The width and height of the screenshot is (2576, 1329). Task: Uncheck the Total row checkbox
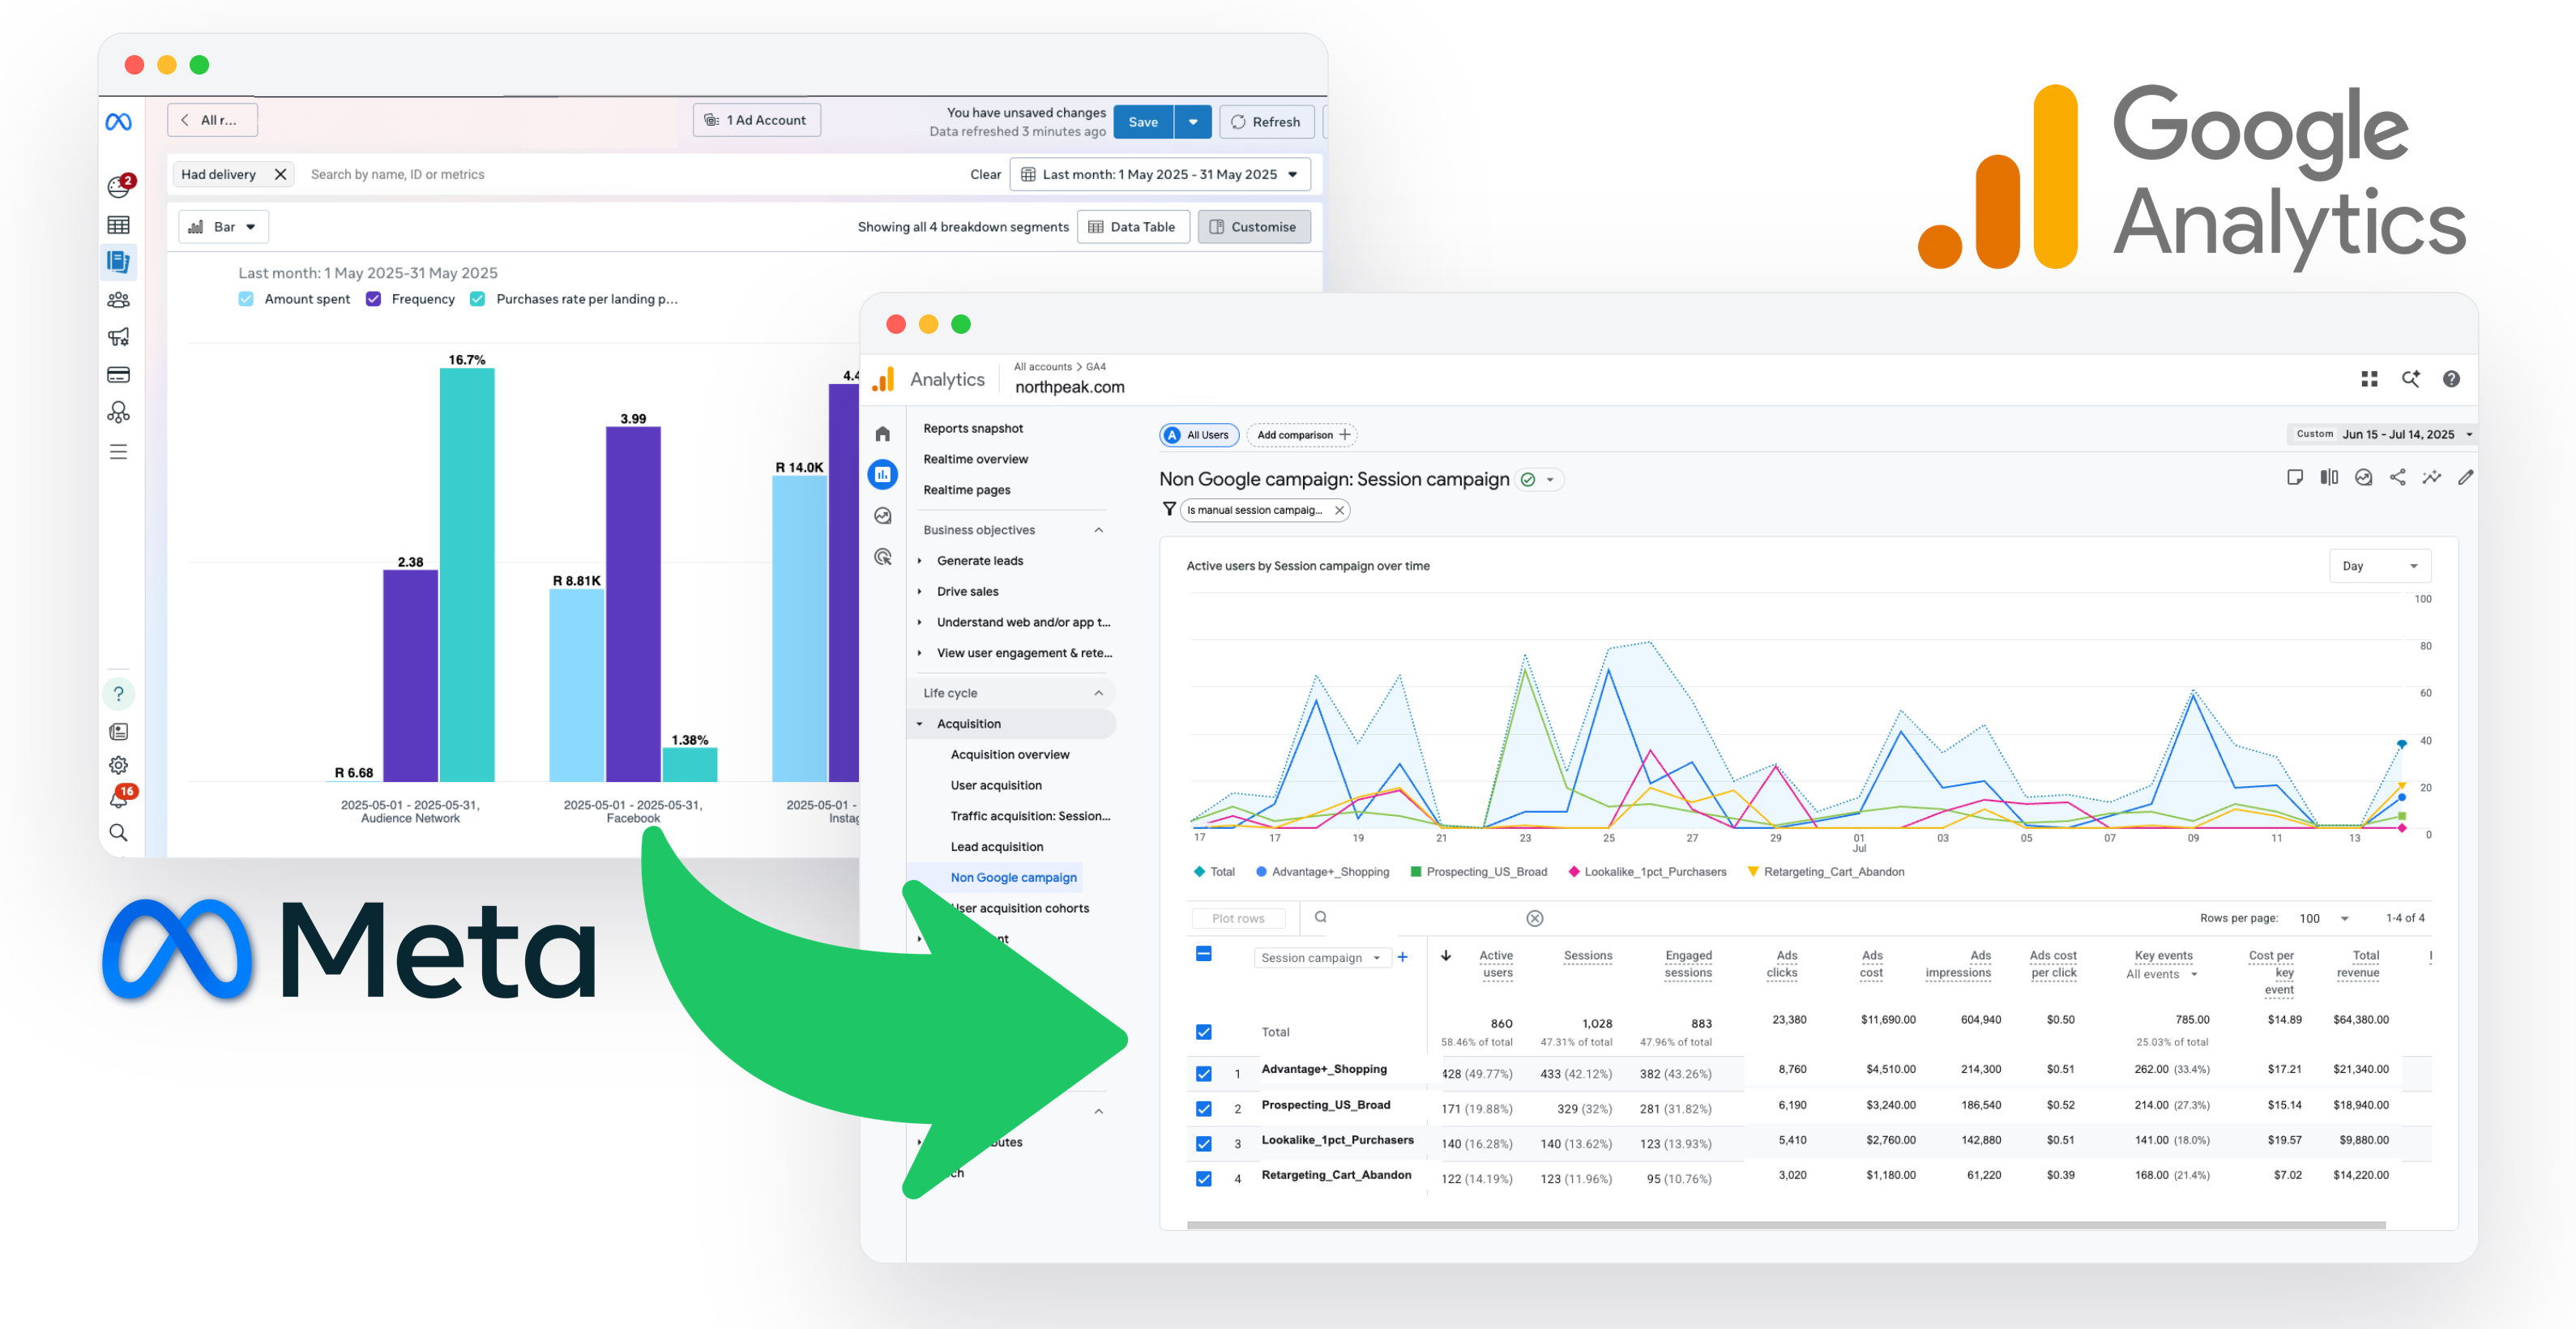(x=1204, y=1032)
